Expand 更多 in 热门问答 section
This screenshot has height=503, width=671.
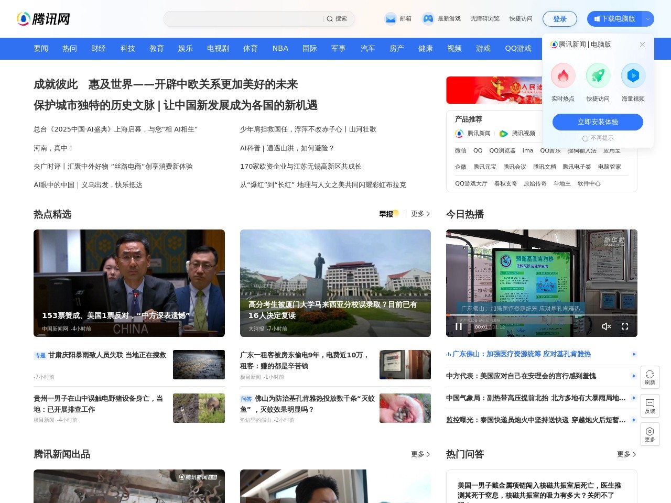[626, 454]
